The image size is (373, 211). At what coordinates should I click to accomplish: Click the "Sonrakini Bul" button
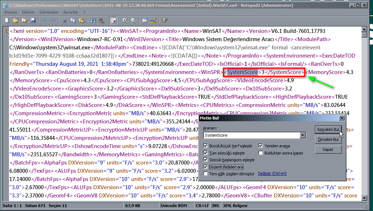[328, 129]
